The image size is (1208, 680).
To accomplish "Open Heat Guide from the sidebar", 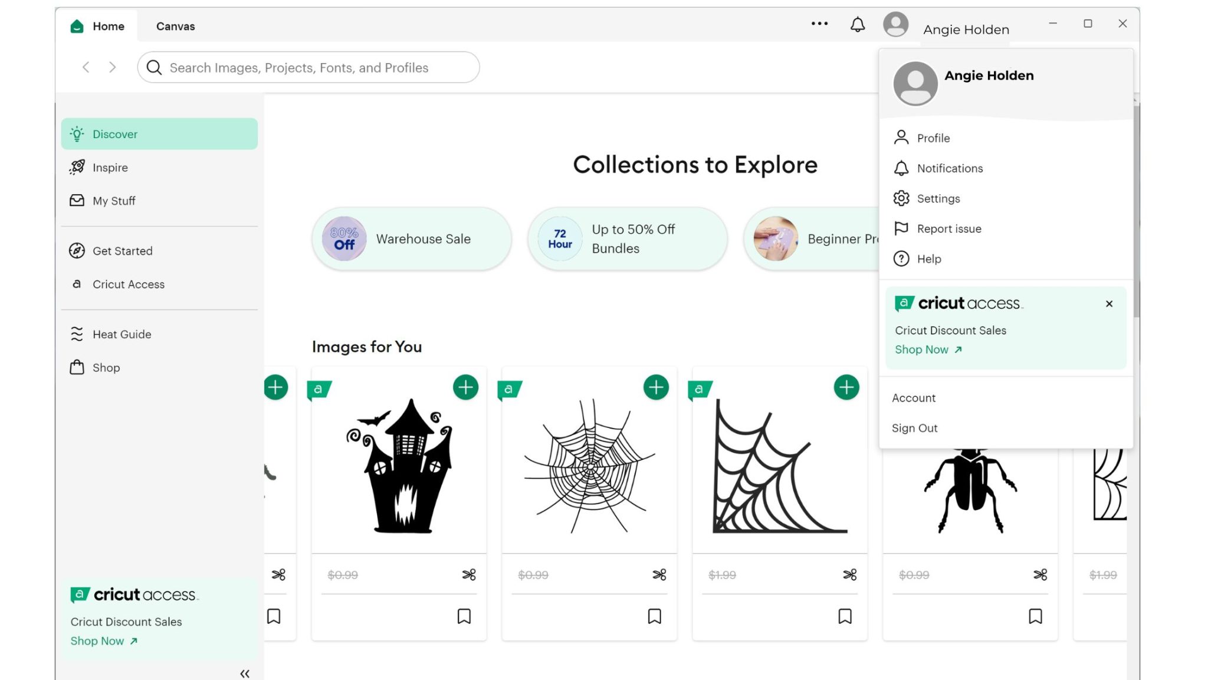I will [122, 334].
